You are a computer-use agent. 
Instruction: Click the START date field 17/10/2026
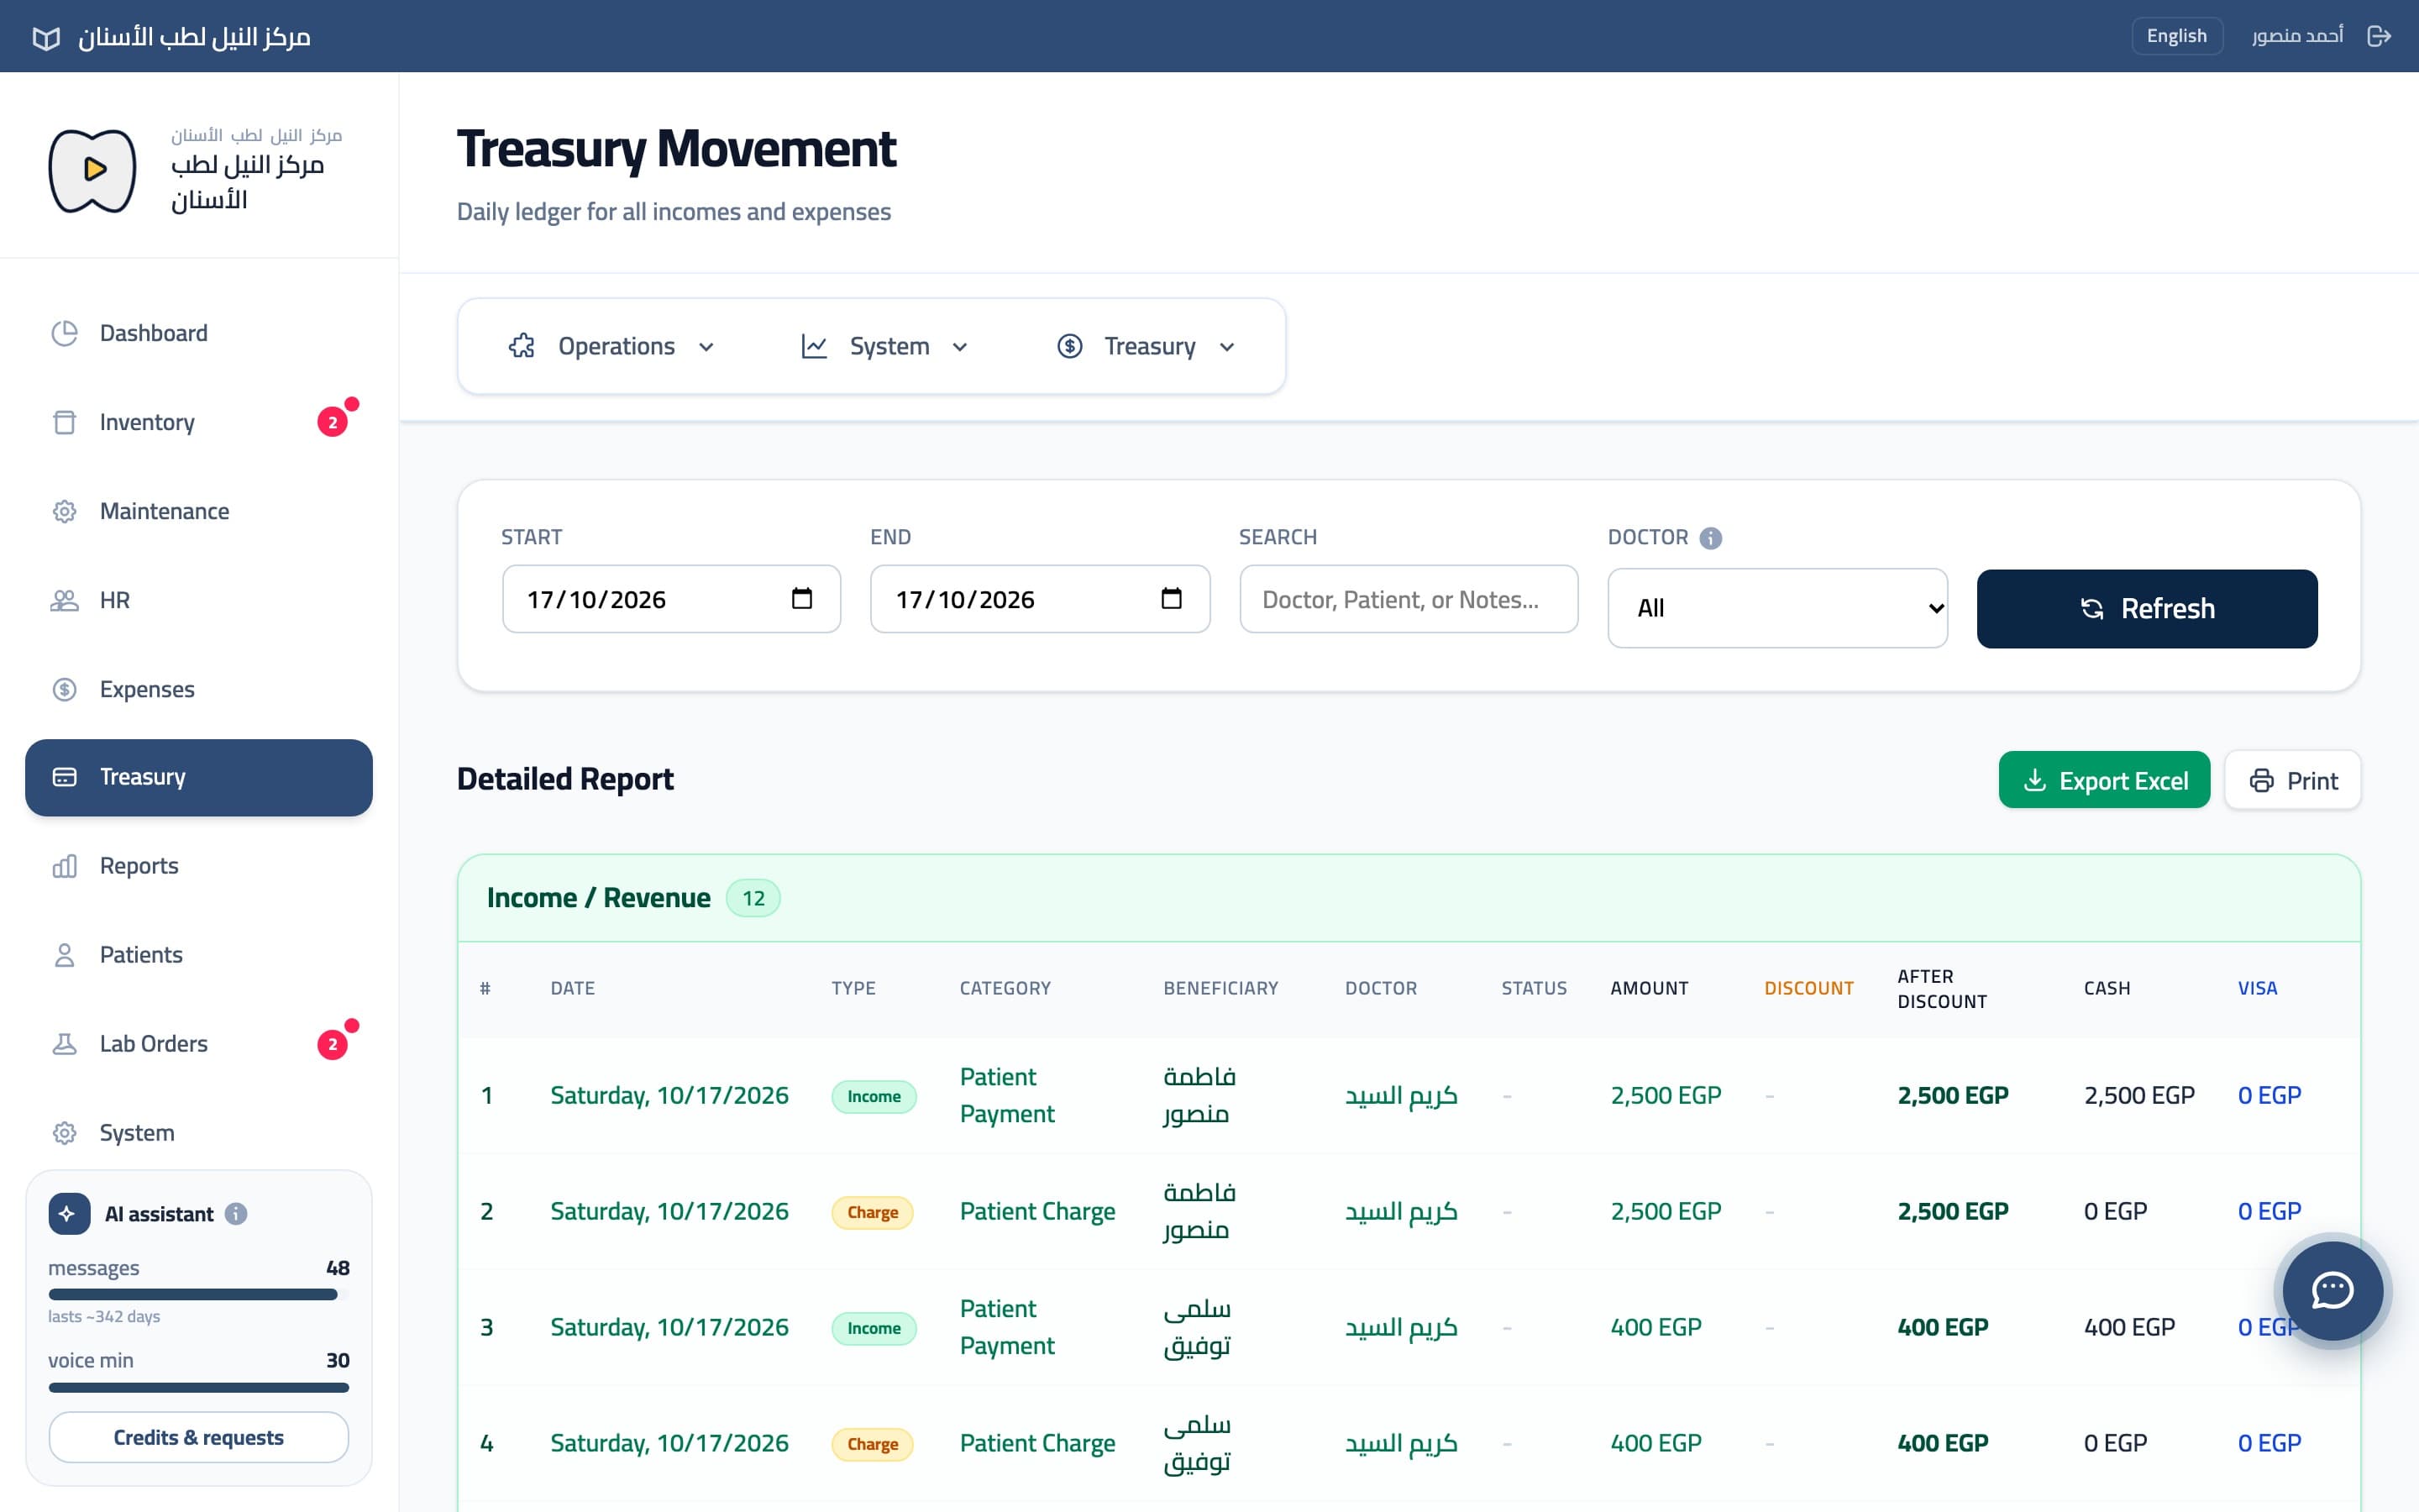tap(672, 599)
